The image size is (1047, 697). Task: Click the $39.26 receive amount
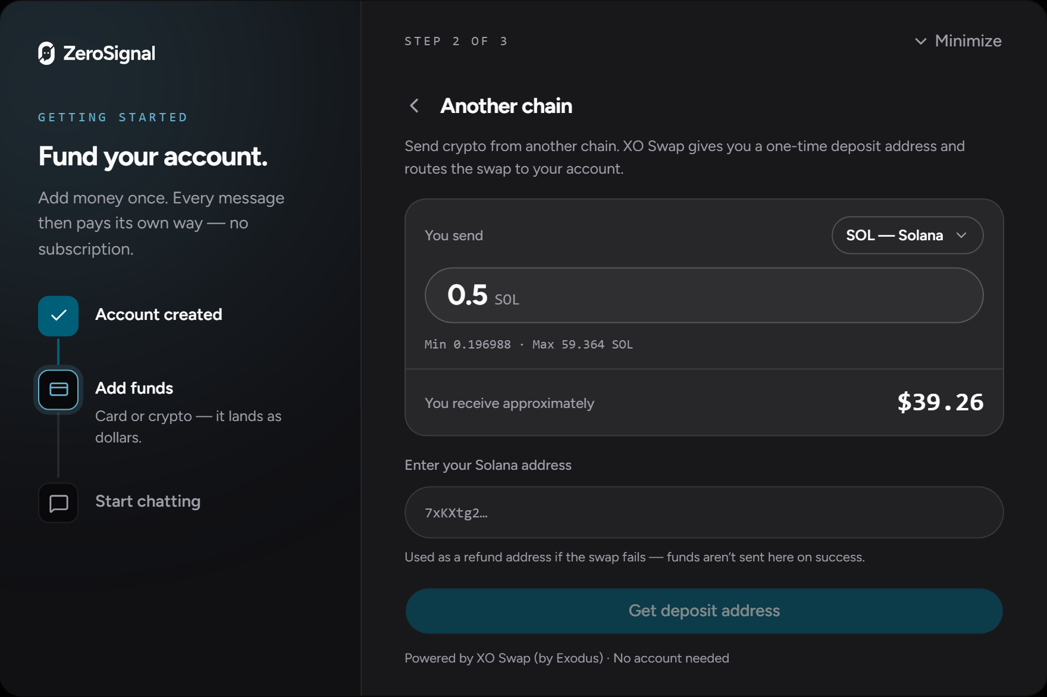point(940,403)
